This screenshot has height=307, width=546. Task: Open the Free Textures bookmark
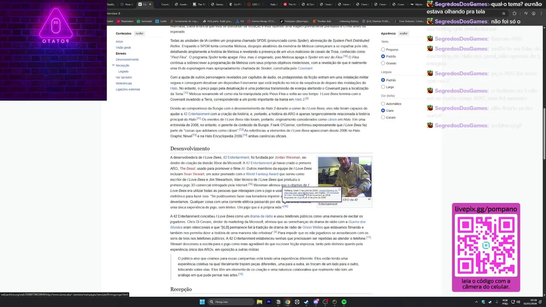[409, 21]
